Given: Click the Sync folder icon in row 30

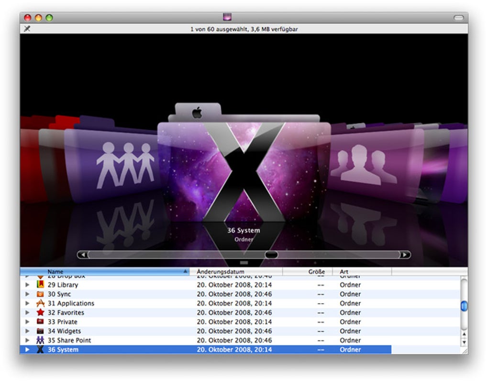Looking at the screenshot, I should tap(40, 294).
